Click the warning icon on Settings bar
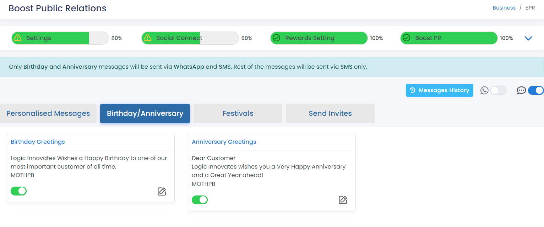The width and height of the screenshot is (544, 227). 18,38
